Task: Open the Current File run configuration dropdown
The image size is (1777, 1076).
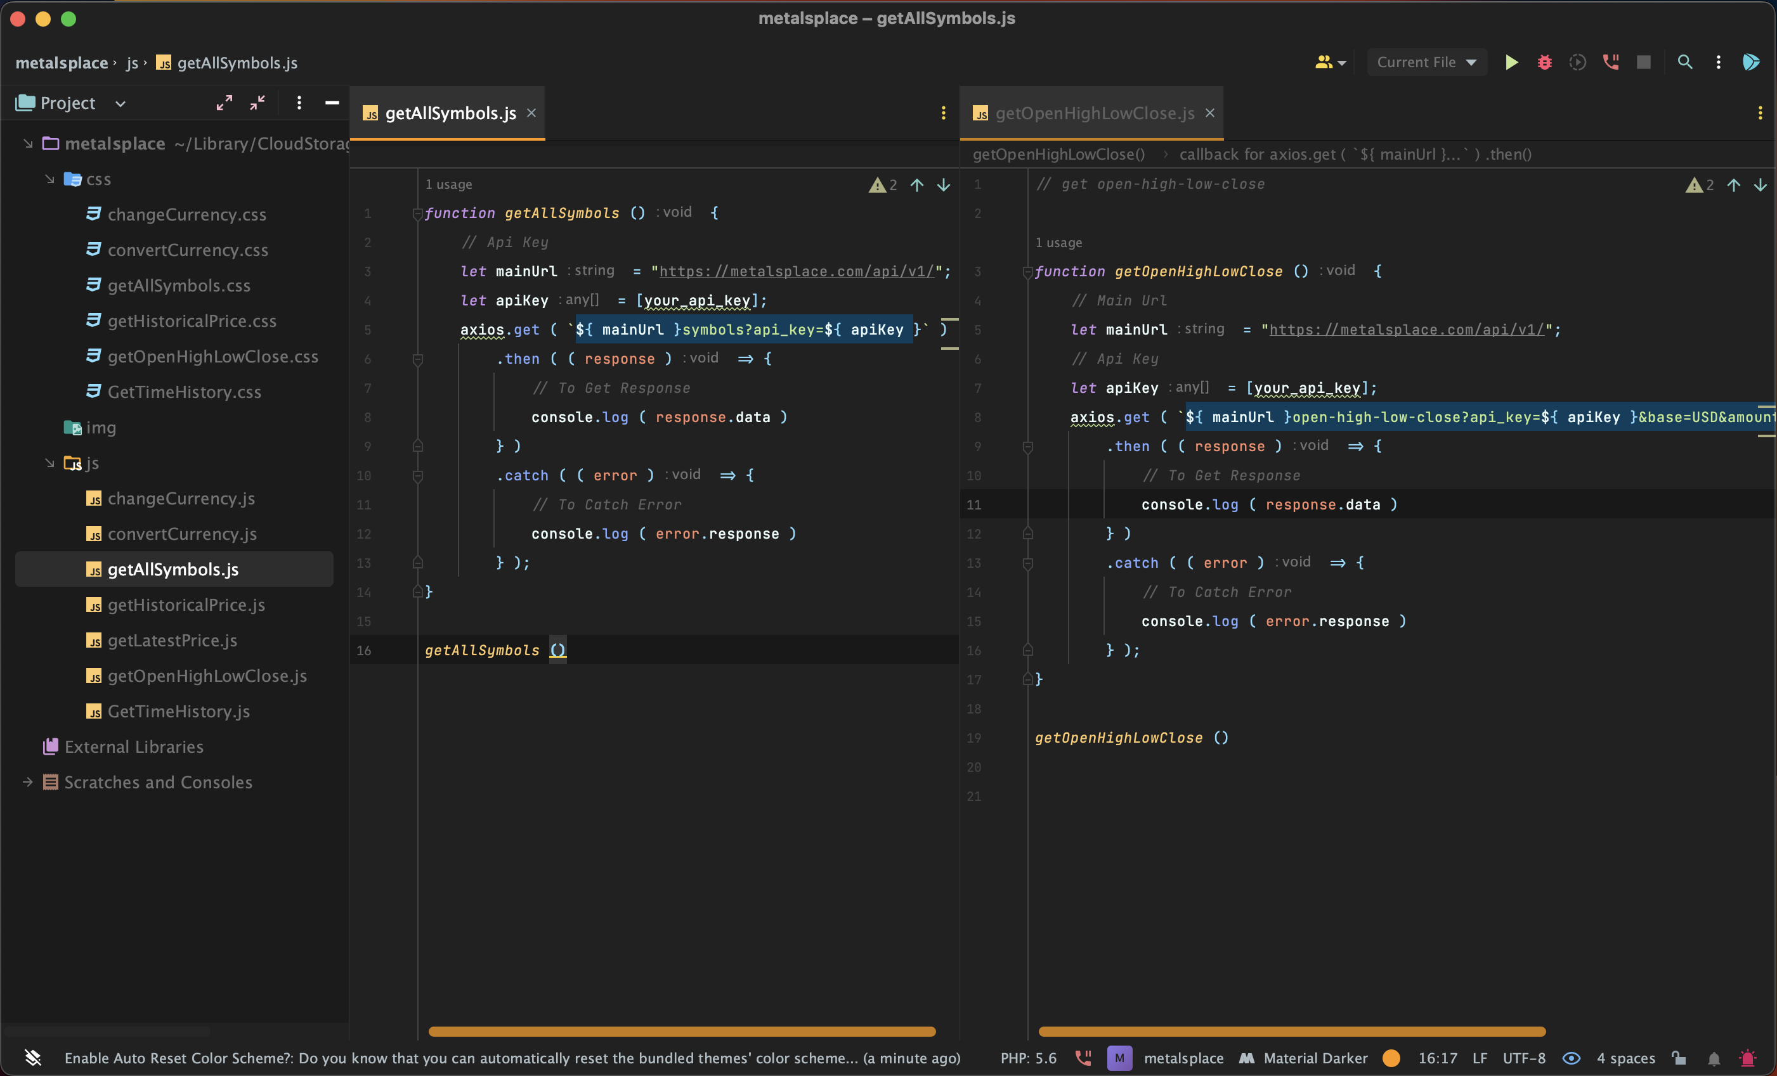Action: click(x=1426, y=63)
